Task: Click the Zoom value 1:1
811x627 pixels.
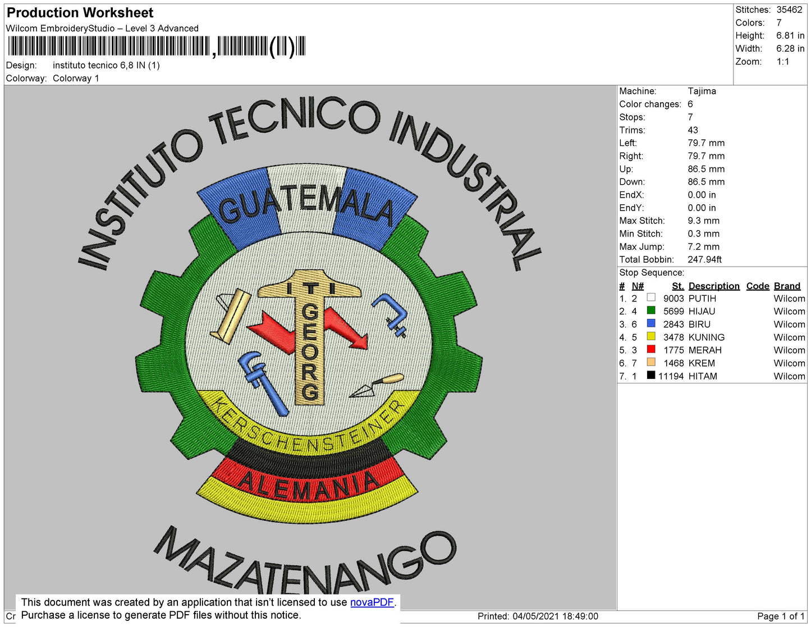Action: (783, 62)
